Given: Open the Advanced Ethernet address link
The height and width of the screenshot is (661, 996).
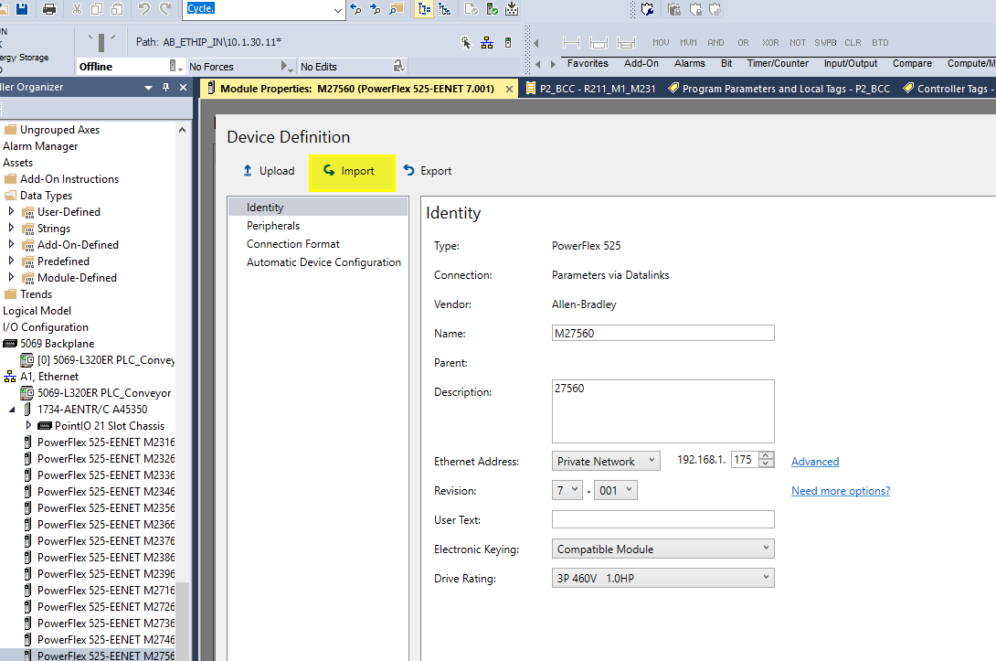Looking at the screenshot, I should pos(815,462).
